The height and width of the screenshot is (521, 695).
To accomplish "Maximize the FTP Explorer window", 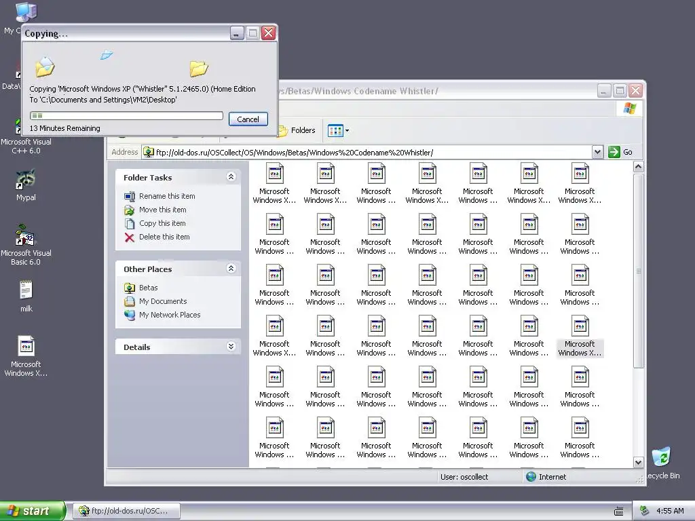I will point(620,91).
